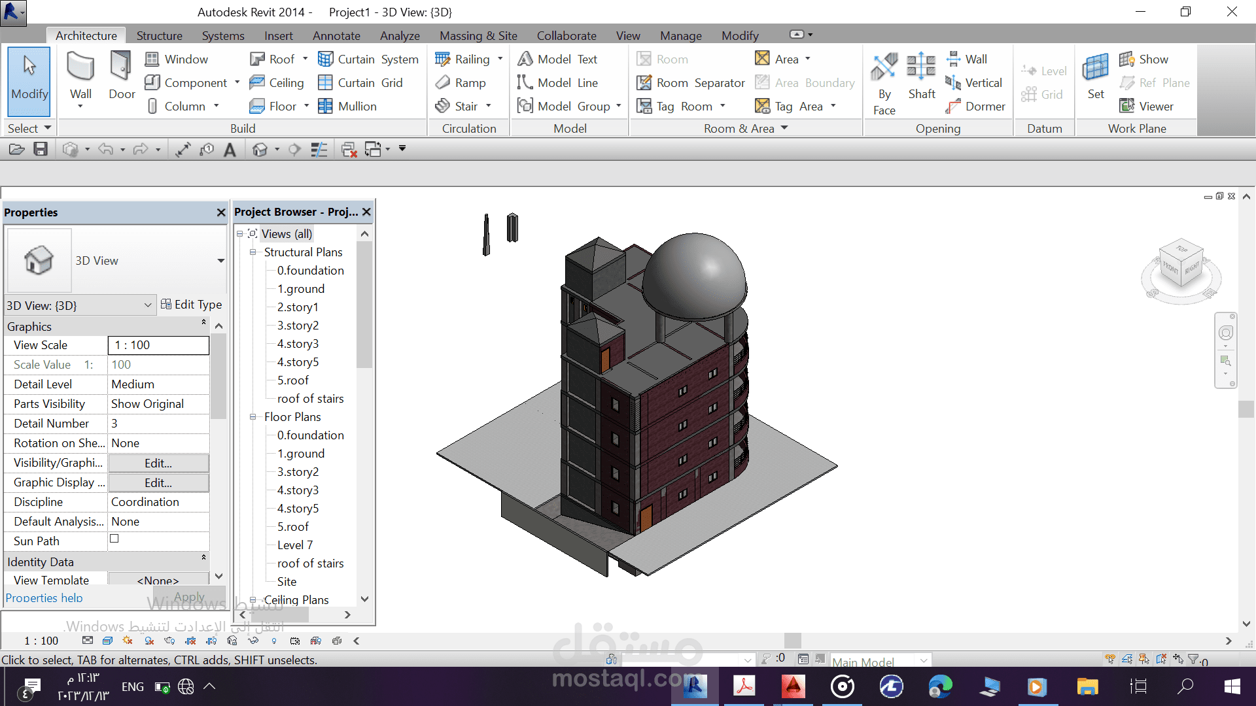Close the Properties panel

221,212
